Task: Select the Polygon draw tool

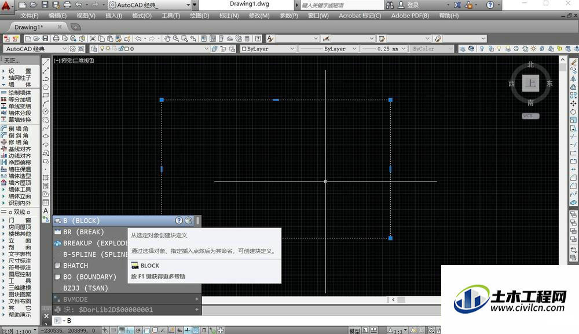Action: pyautogui.click(x=46, y=87)
